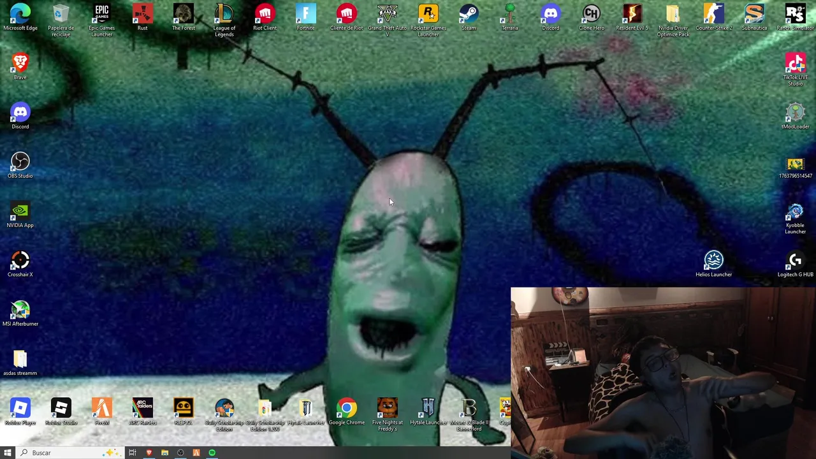Select the Rockstar Games Launcher icon
The width and height of the screenshot is (816, 459).
(x=428, y=20)
